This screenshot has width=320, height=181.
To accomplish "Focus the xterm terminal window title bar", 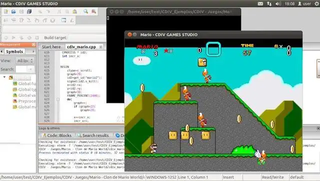I will [173, 12].
